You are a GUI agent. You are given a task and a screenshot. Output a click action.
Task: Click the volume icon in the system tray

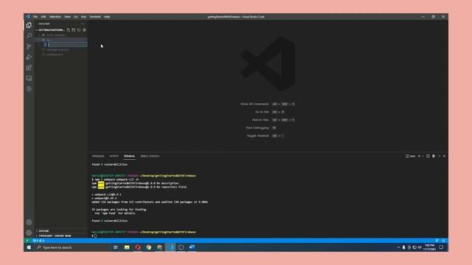point(420,247)
